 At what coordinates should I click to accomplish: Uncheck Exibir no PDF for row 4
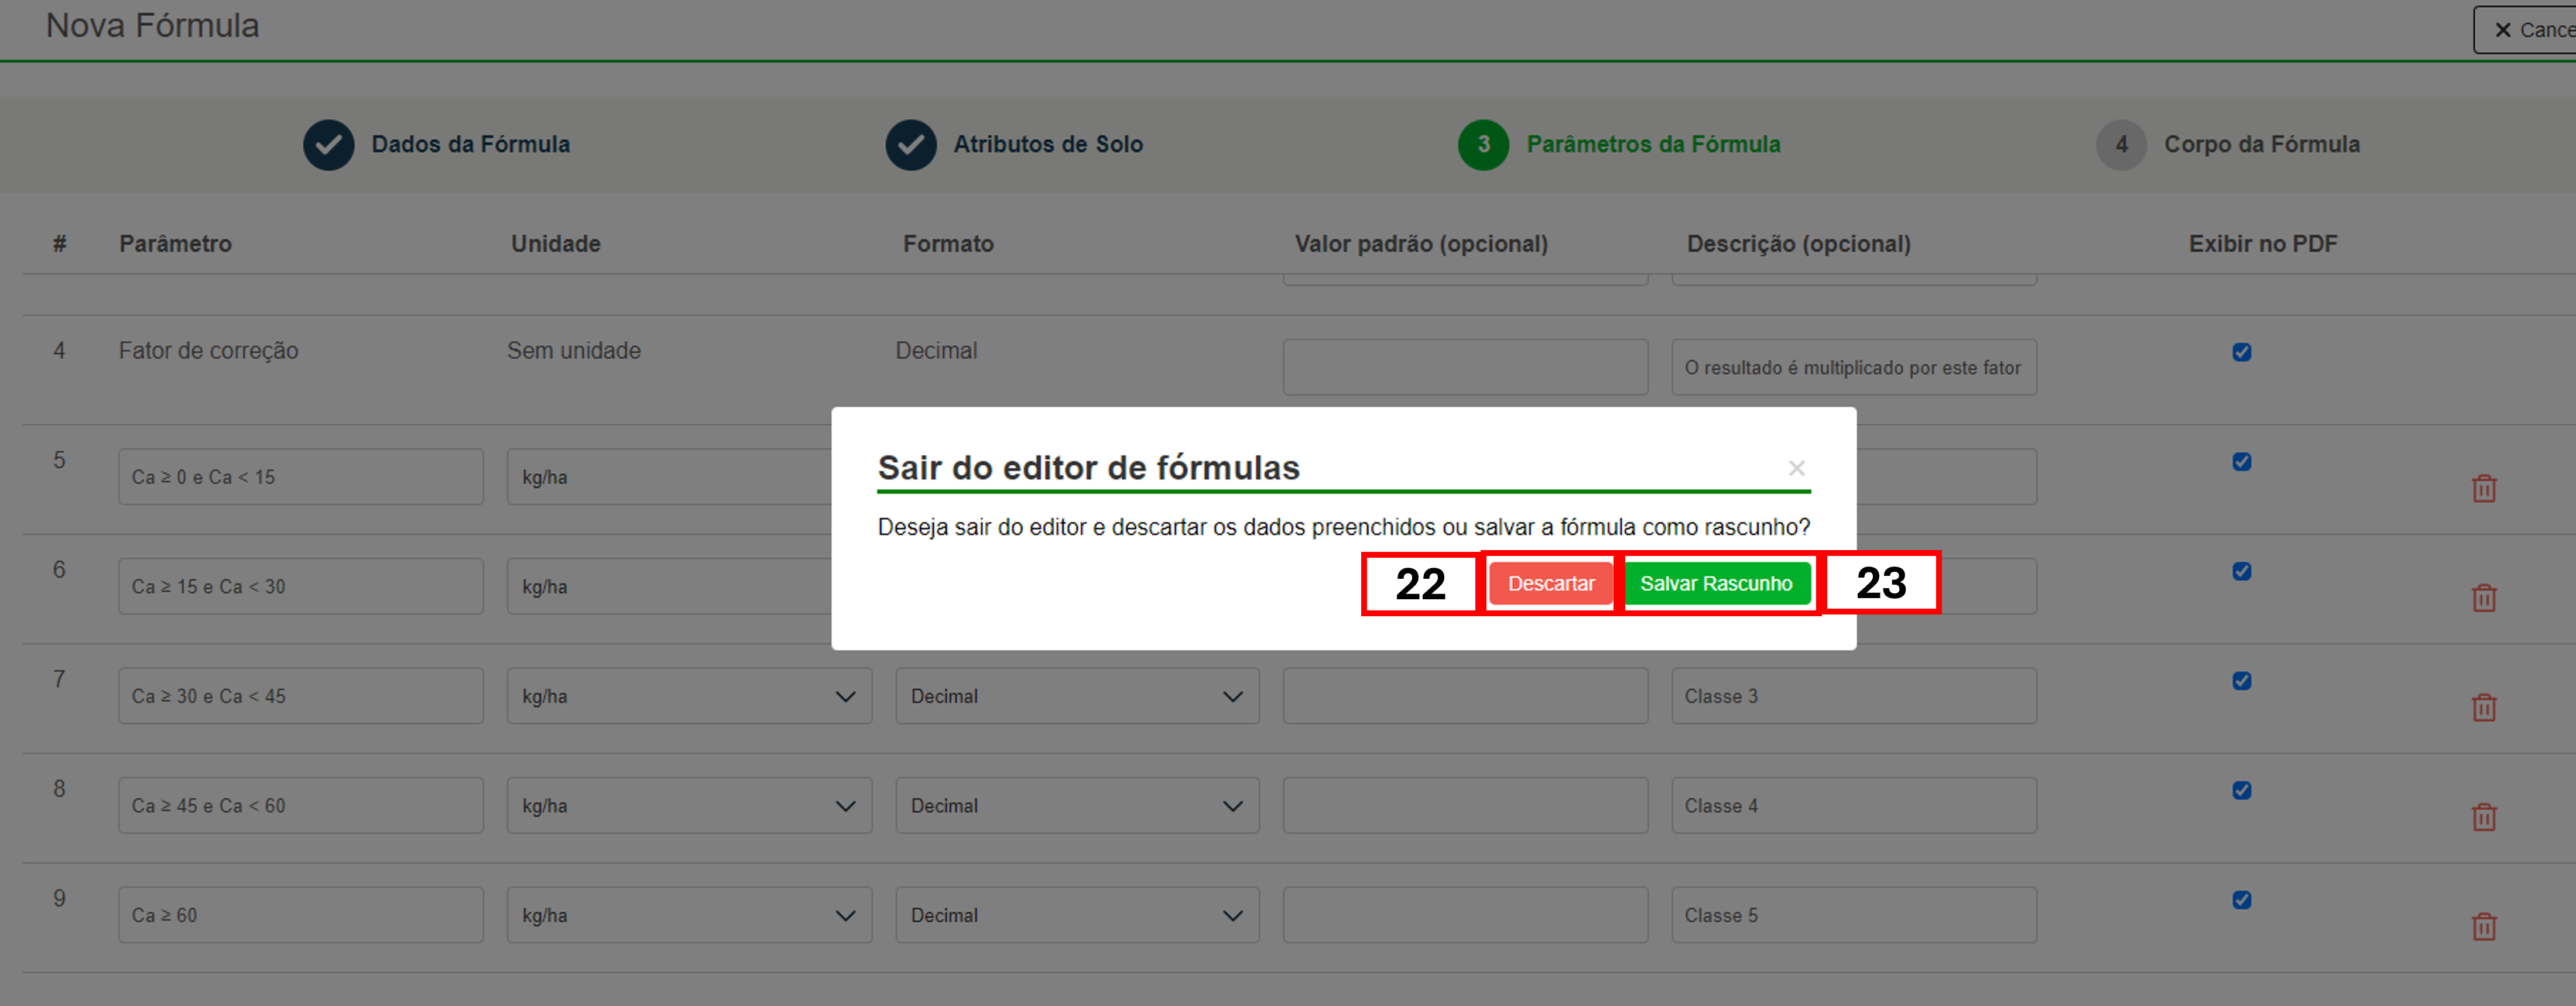point(2242,352)
